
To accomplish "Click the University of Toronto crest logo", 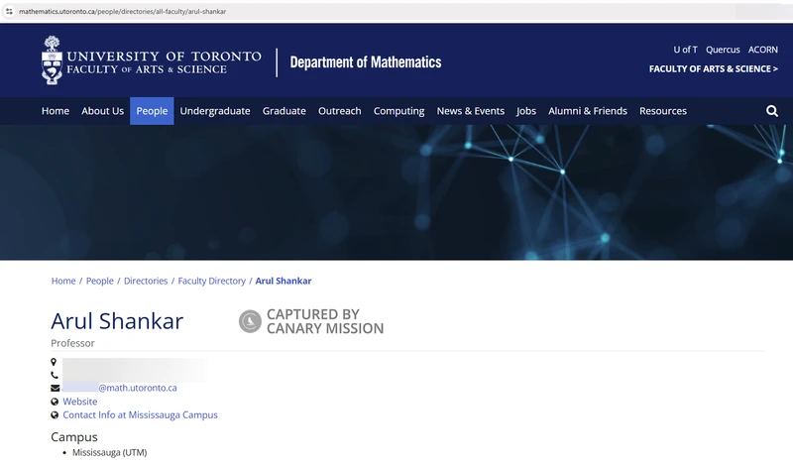I will 52,61.
